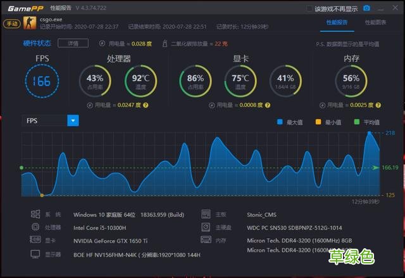This screenshot has width=405, height=278.
Task: Click the main hard disk info icon
Action: tap(206, 227)
